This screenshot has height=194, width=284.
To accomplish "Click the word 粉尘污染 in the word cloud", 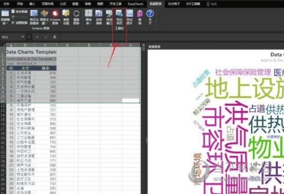I will point(202,107).
